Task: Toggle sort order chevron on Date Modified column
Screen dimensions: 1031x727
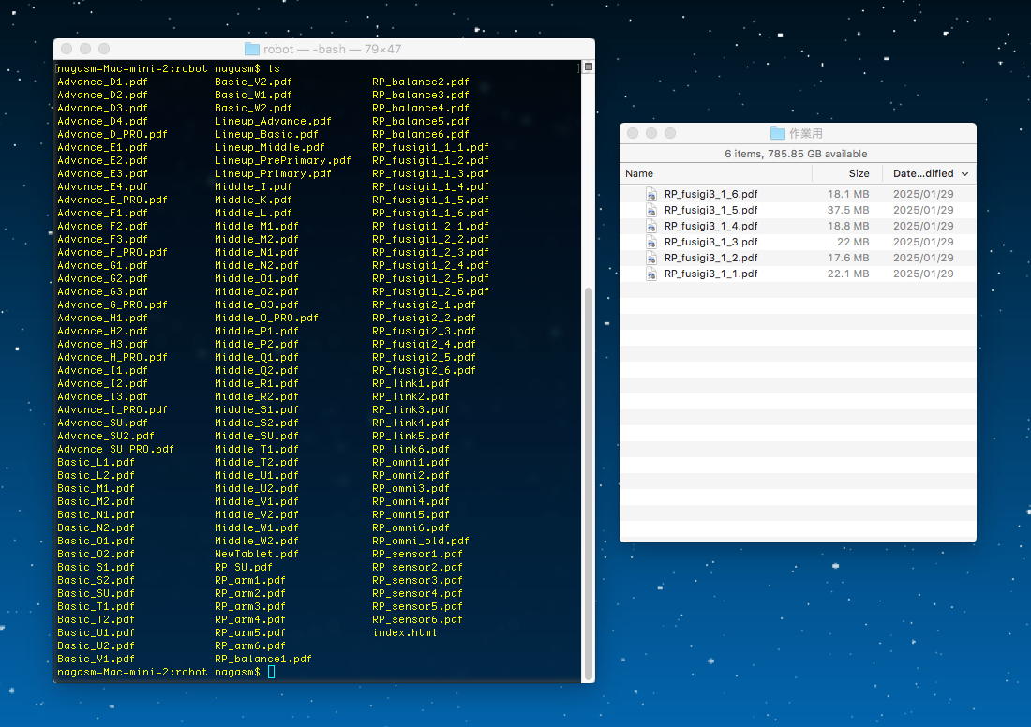Action: coord(964,173)
